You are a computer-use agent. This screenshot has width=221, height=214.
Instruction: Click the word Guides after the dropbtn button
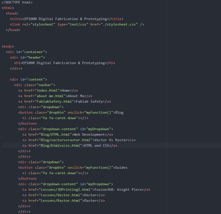121,167
